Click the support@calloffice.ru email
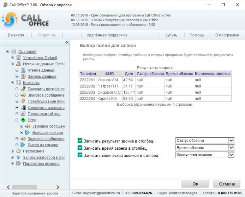245x197 pixels. [101, 193]
